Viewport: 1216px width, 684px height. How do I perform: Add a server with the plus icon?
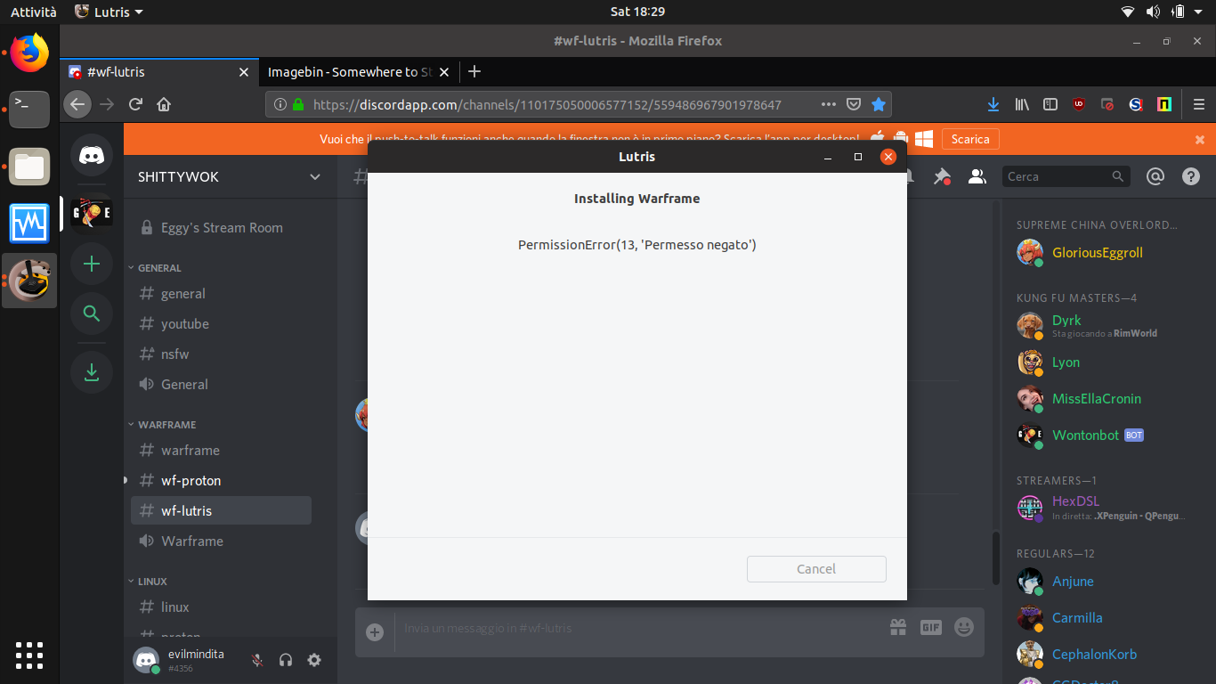point(92,264)
